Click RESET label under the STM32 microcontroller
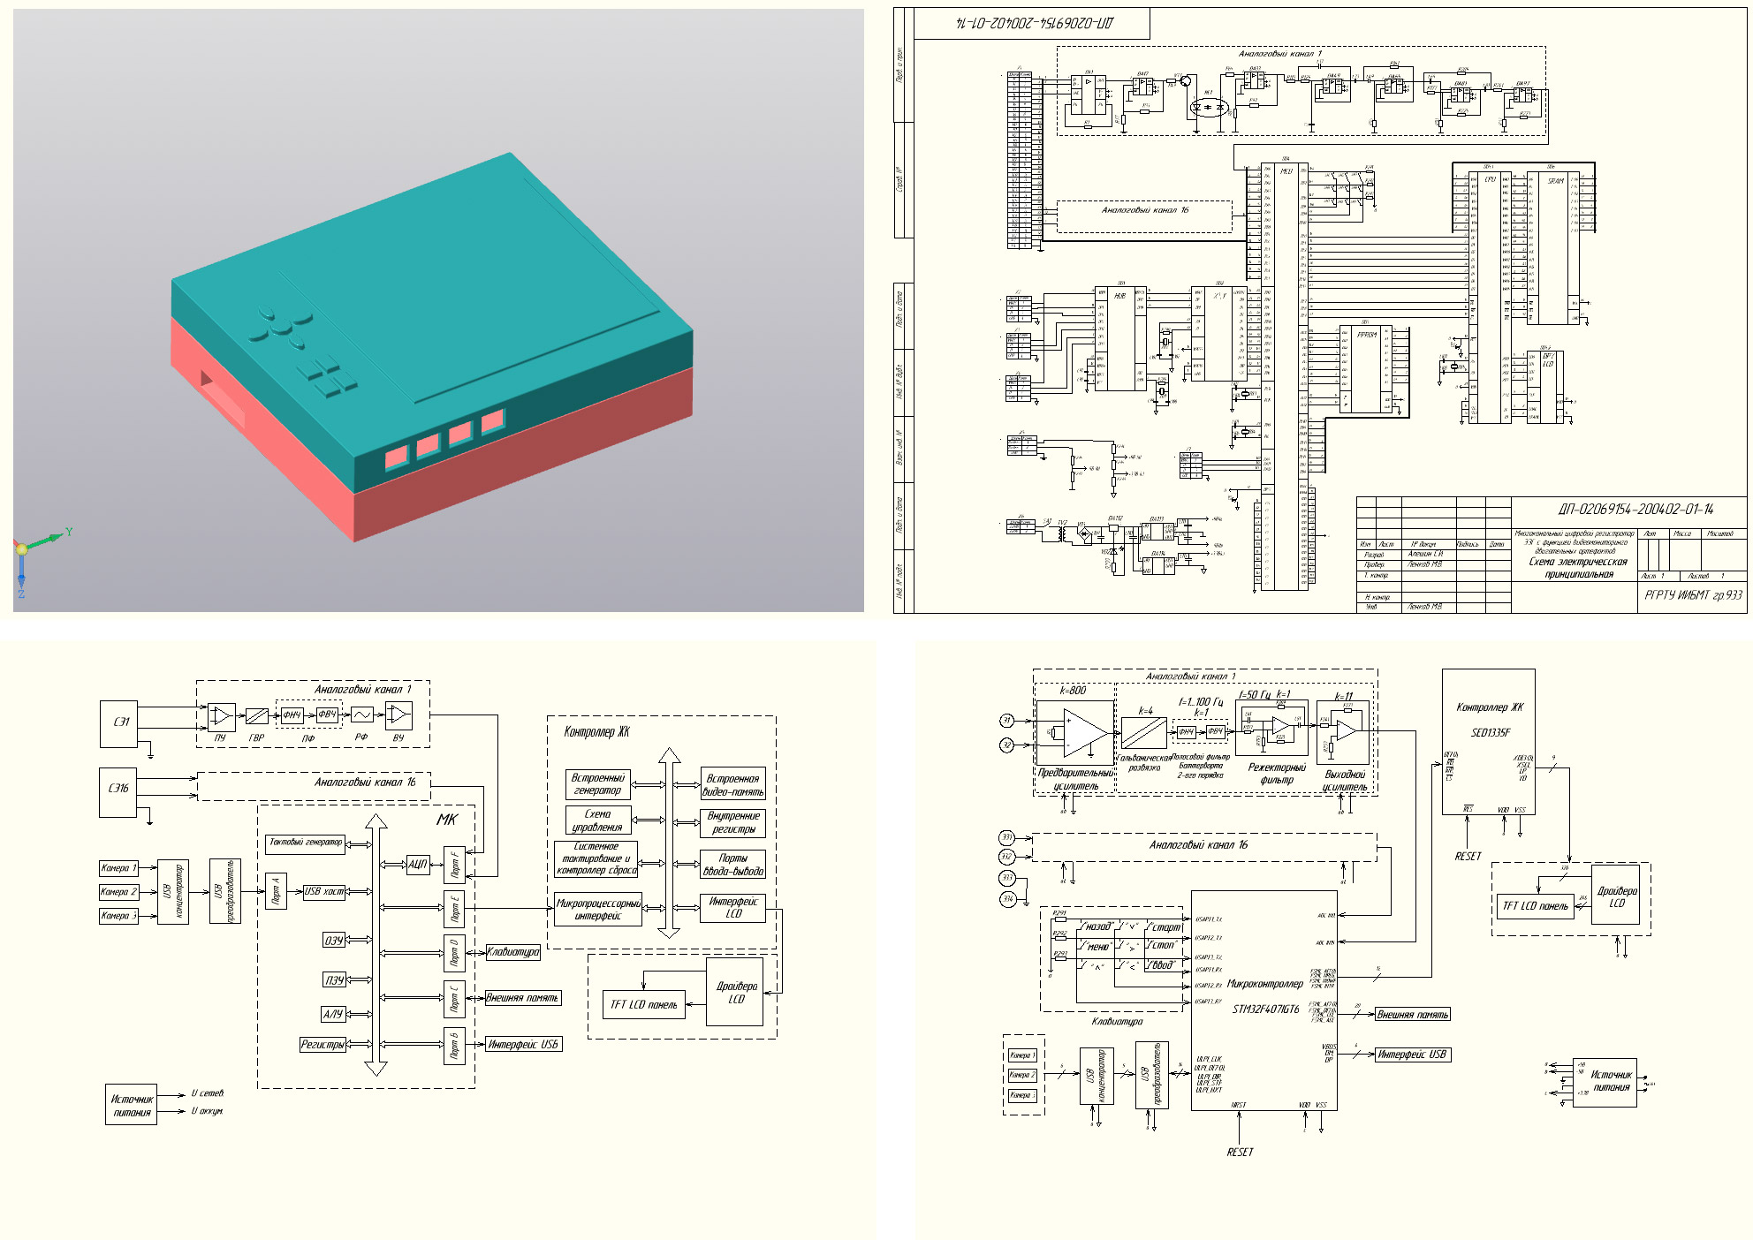1753x1240 pixels. point(1240,1152)
